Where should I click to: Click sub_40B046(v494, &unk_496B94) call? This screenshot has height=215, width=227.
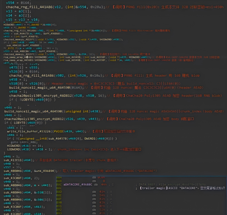(30, 171)
